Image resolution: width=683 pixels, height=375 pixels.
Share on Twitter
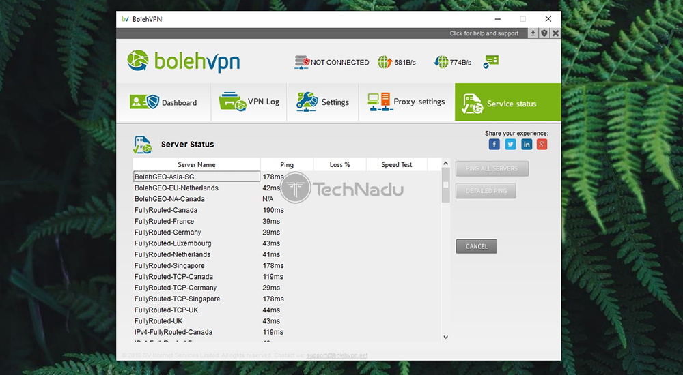(510, 145)
